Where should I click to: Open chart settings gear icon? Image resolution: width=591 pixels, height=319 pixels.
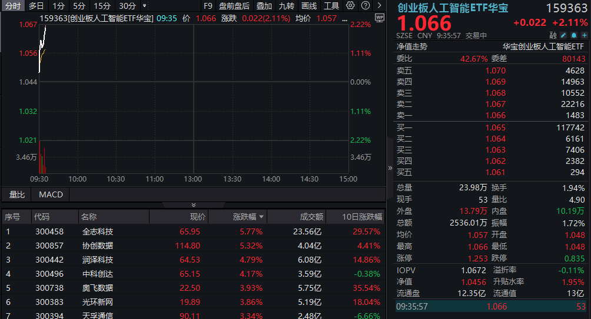click(x=350, y=6)
